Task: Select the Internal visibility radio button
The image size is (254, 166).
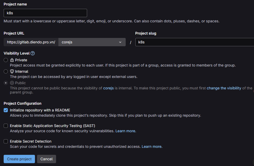Action: pyautogui.click(x=6, y=71)
